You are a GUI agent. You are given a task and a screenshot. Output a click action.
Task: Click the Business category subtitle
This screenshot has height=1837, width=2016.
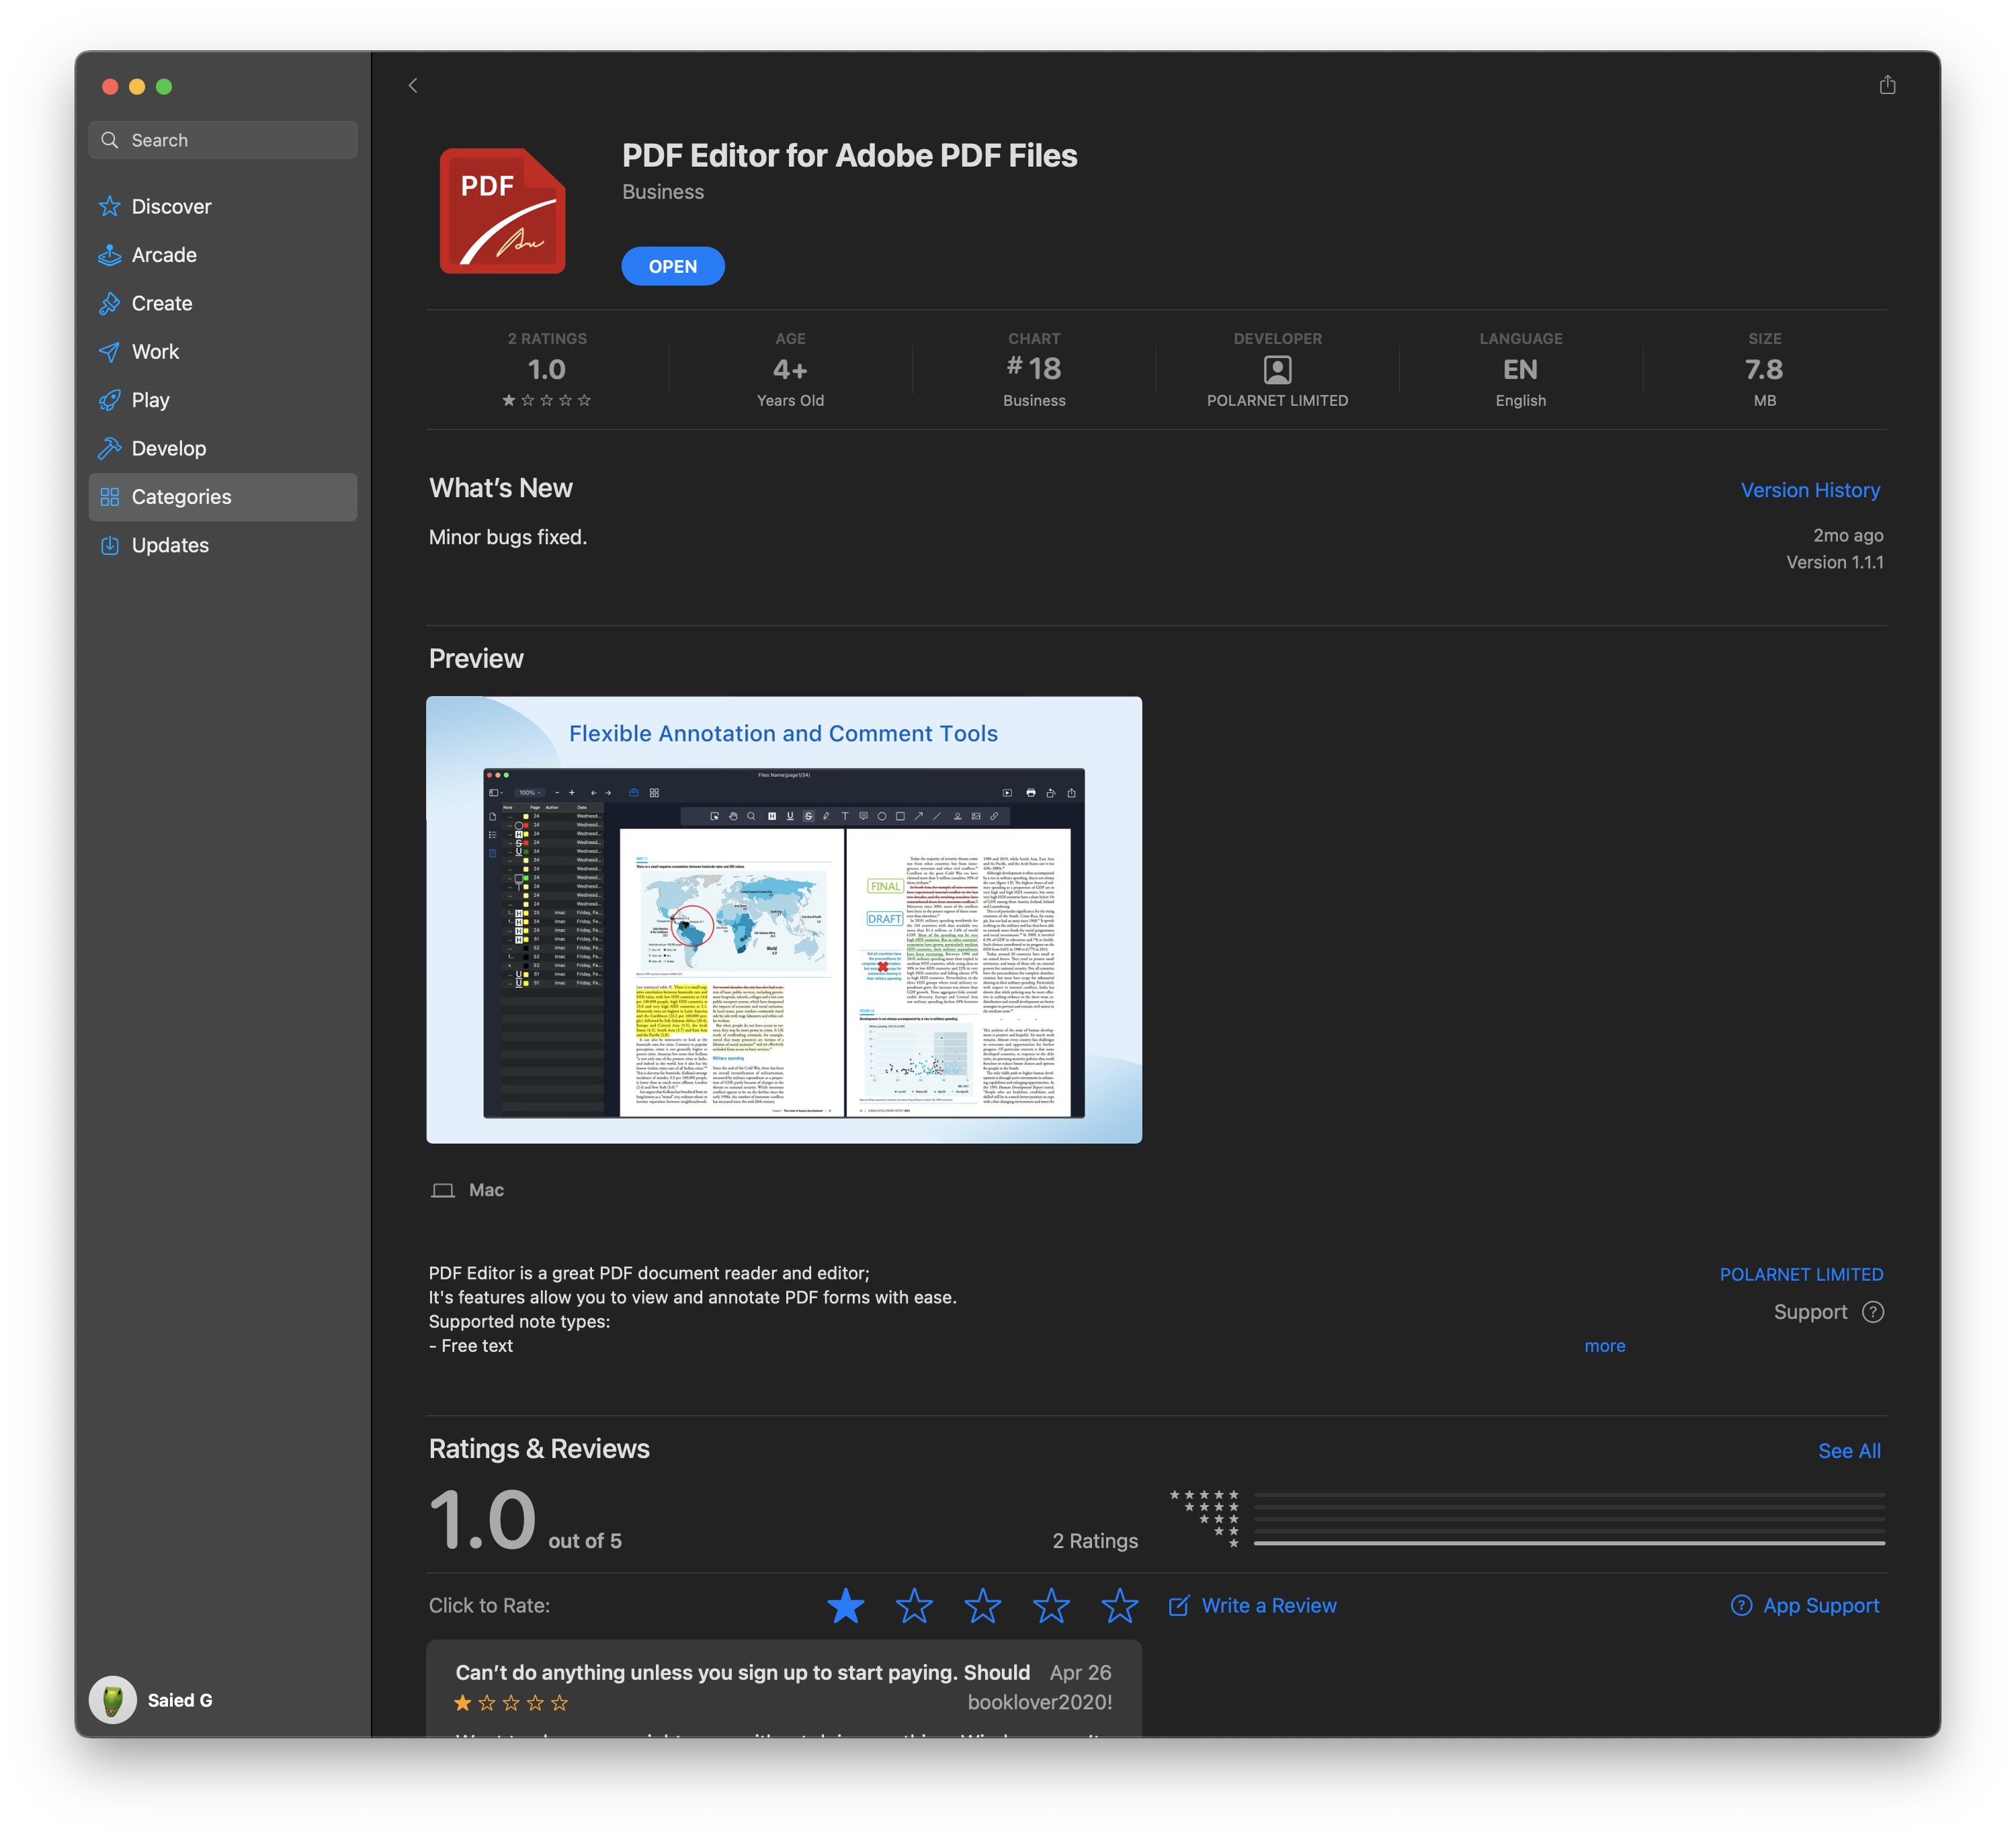click(x=663, y=192)
